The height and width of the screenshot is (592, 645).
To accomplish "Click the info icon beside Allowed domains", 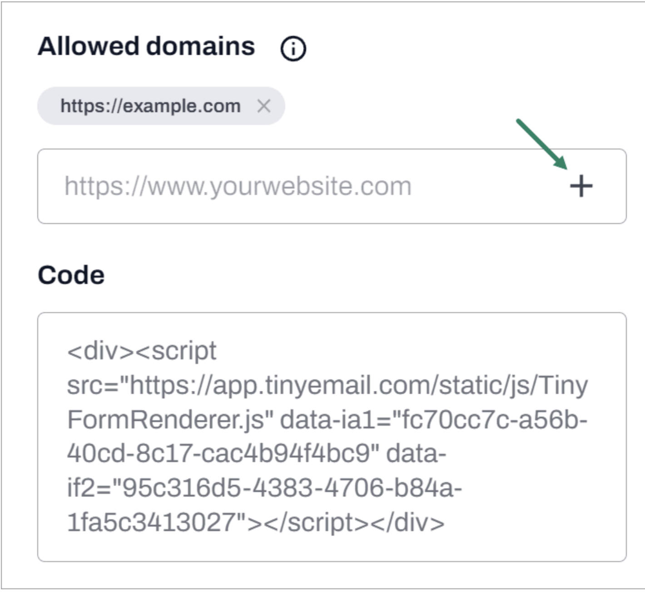I will [293, 48].
